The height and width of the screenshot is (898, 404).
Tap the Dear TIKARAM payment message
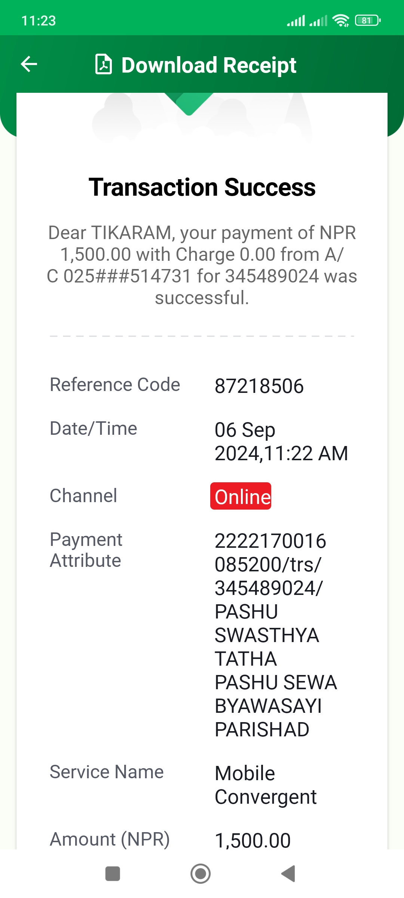point(202,265)
